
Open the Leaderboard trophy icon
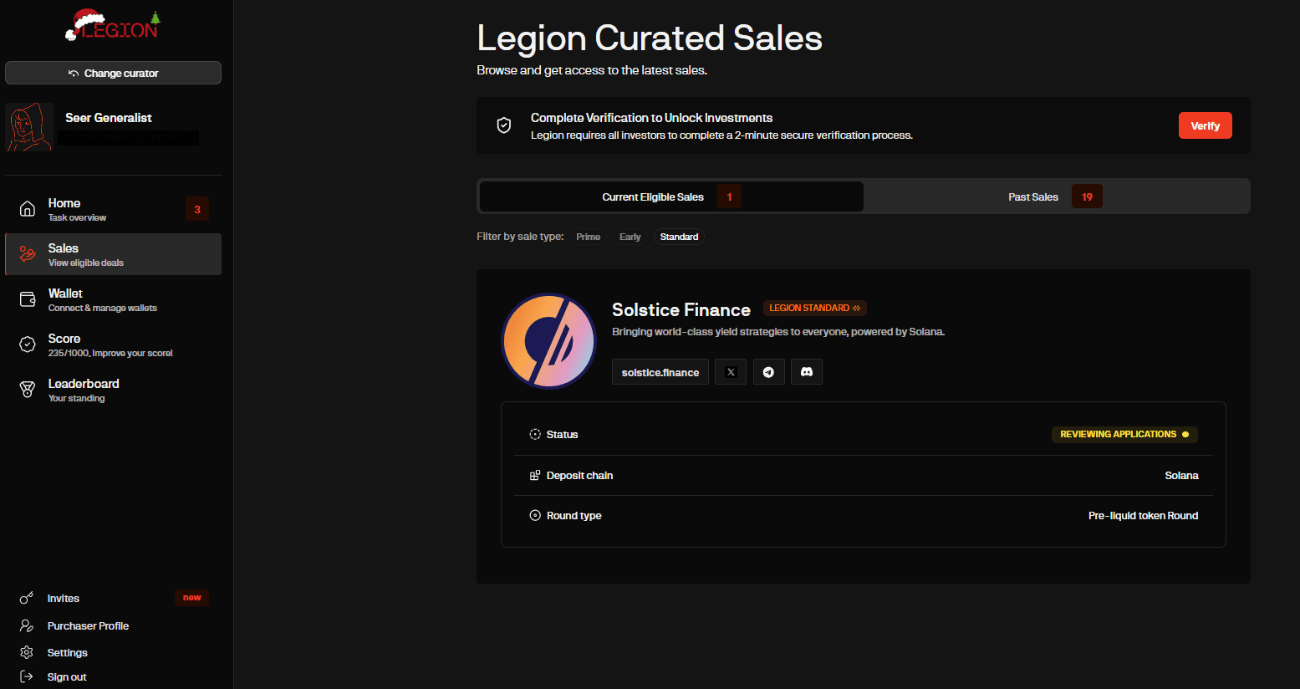coord(27,389)
